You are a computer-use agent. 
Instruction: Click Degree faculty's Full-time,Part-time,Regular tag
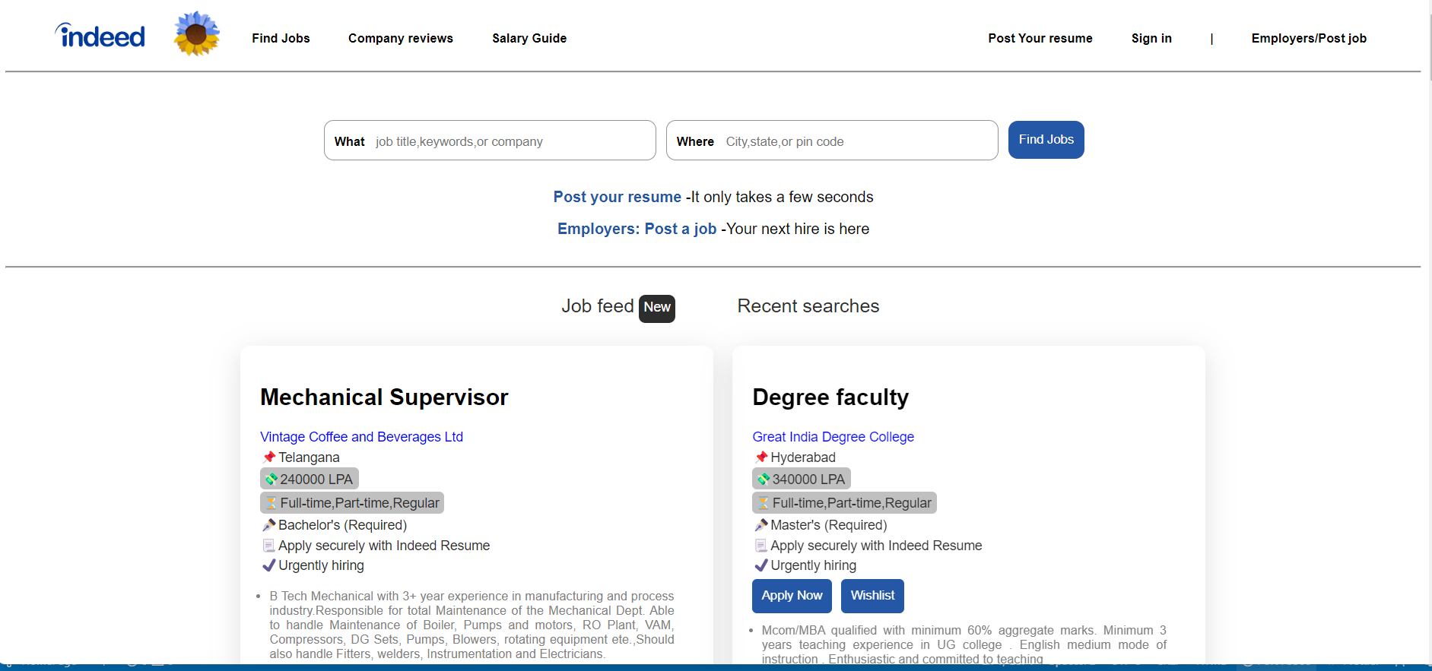tap(844, 503)
